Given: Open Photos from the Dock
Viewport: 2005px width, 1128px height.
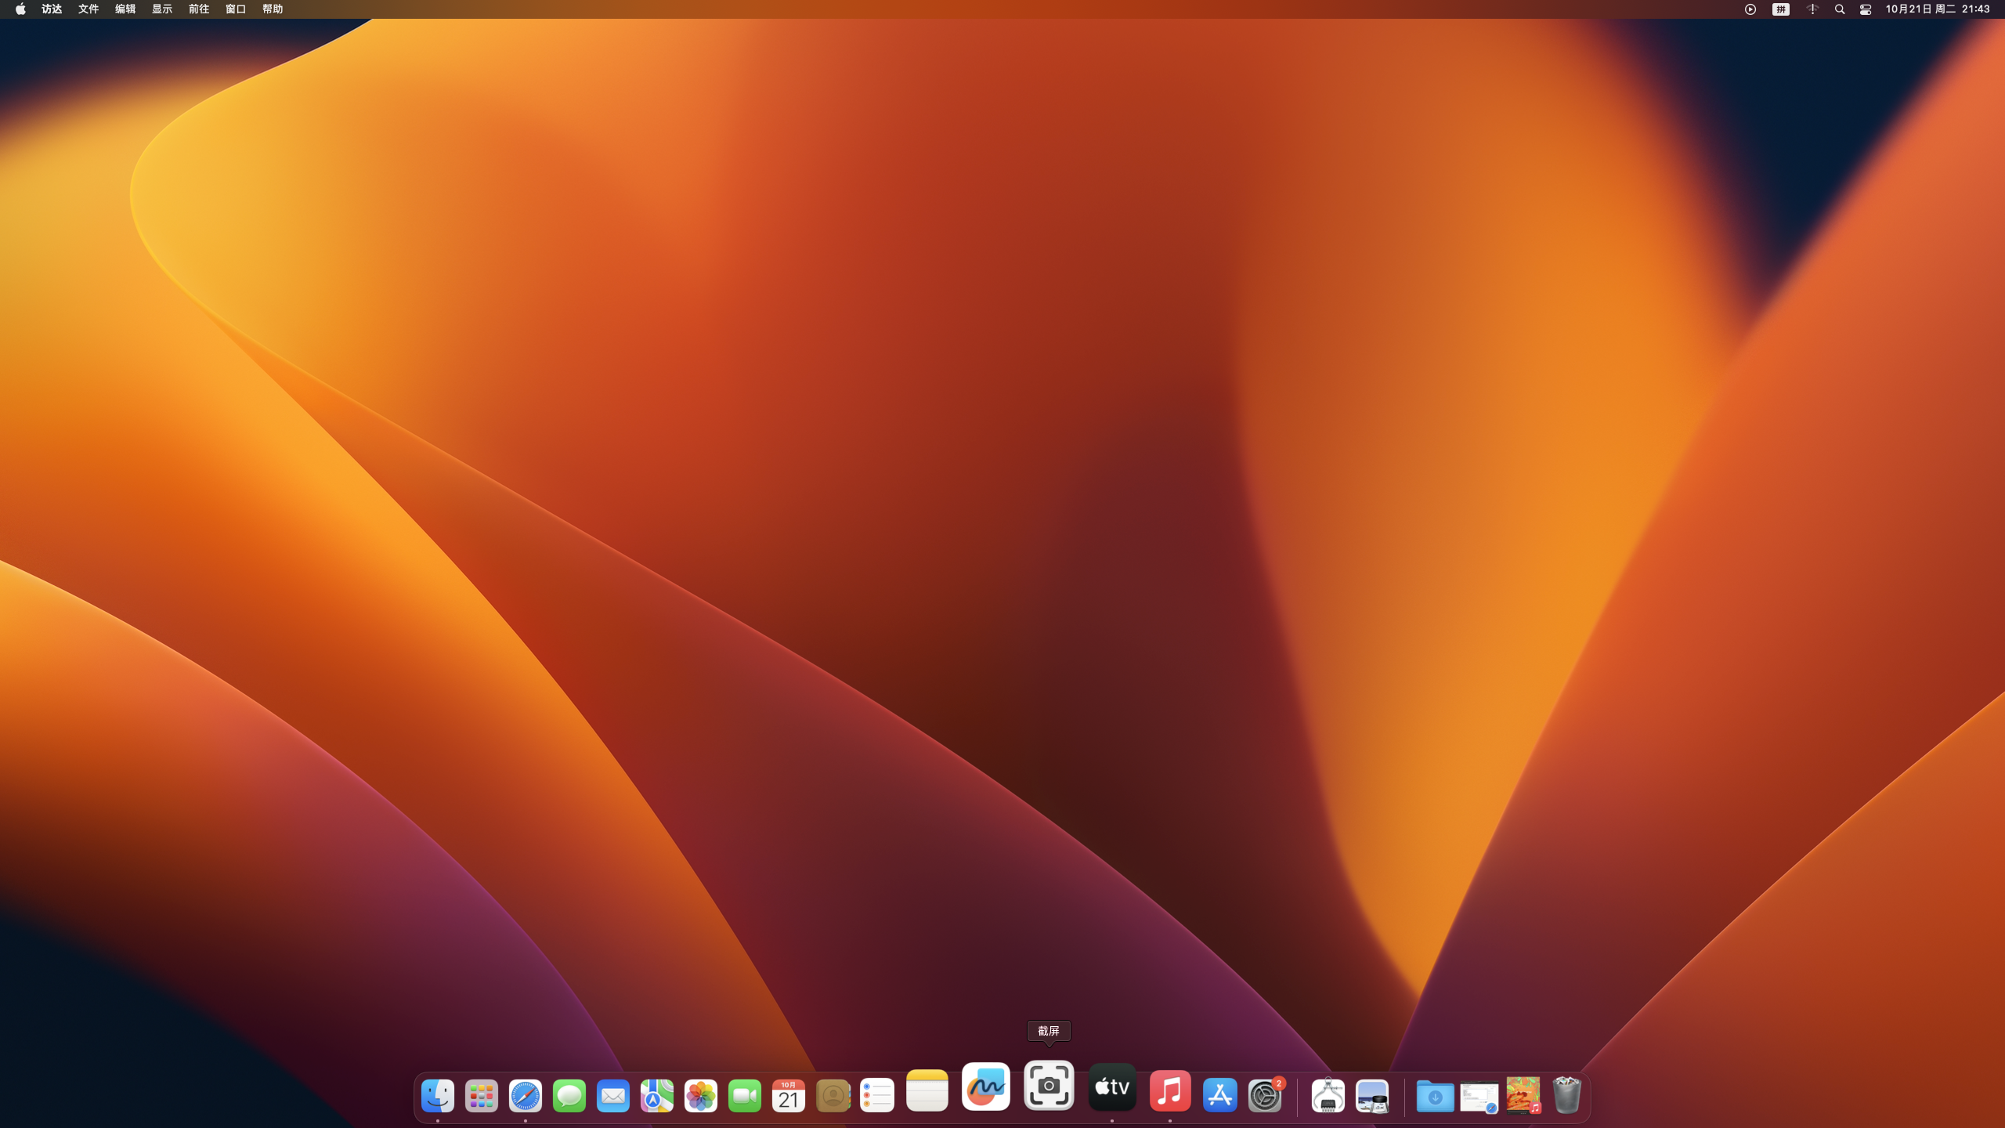Looking at the screenshot, I should coord(700,1095).
